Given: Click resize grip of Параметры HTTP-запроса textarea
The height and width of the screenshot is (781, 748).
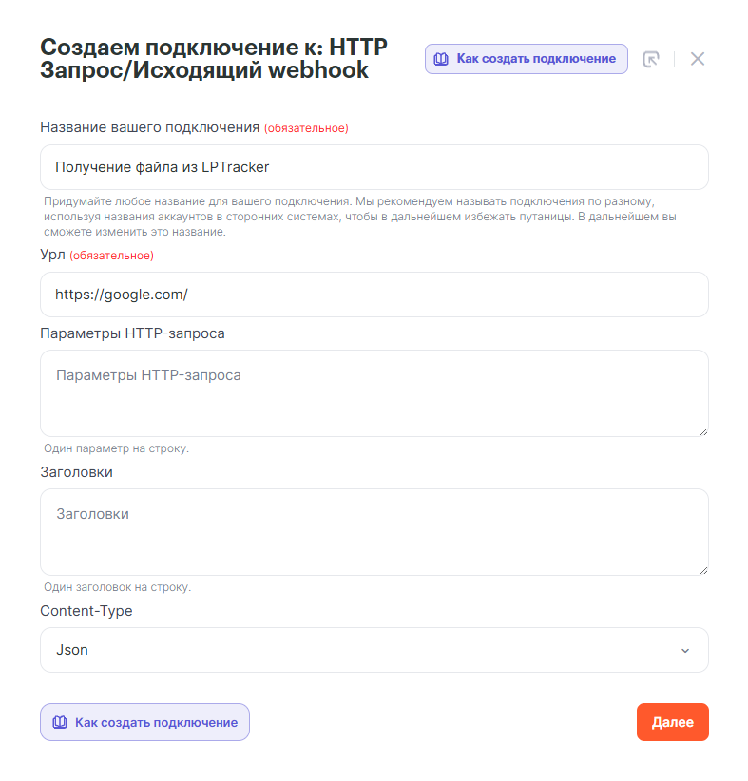Looking at the screenshot, I should tap(703, 431).
